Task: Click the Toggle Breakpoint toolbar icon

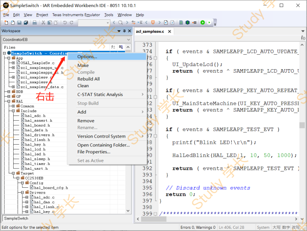Action: coord(194,22)
